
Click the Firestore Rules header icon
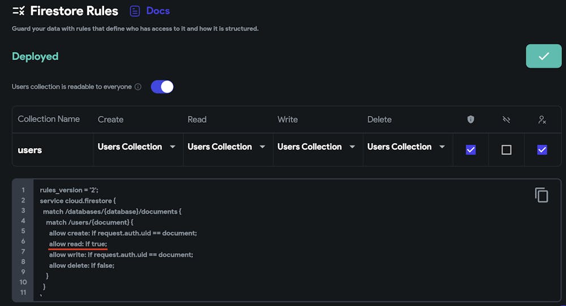click(x=19, y=11)
